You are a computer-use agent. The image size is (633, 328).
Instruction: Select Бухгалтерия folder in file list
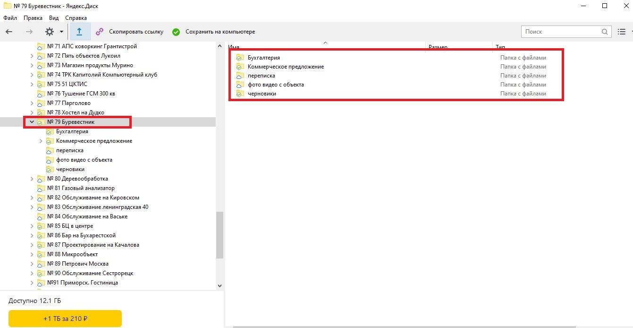click(x=263, y=58)
